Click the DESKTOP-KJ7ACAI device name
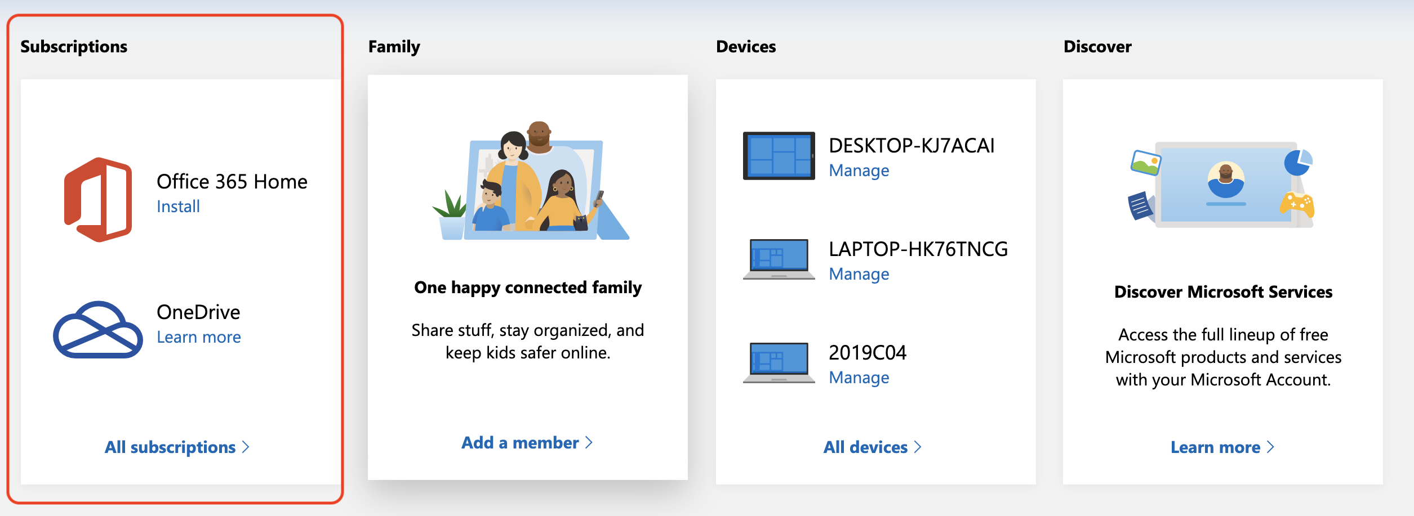The width and height of the screenshot is (1414, 516). 911,146
